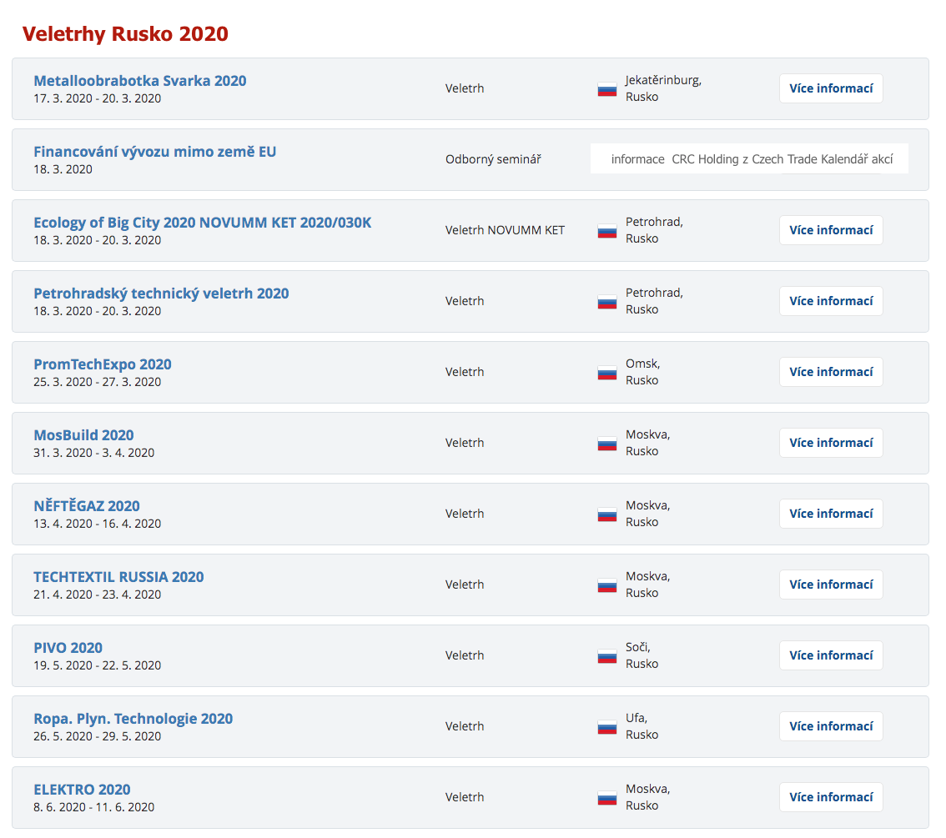Click the Russian flag next to Jekatěrinburg
Image resolution: width=946 pixels, height=838 pixels.
click(x=607, y=90)
